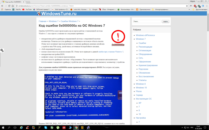Launch Internet Explorer from taskbar

click(21, 128)
